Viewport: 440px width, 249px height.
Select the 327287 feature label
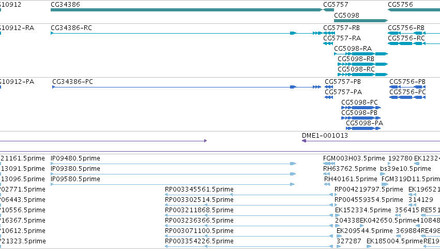(x=349, y=241)
